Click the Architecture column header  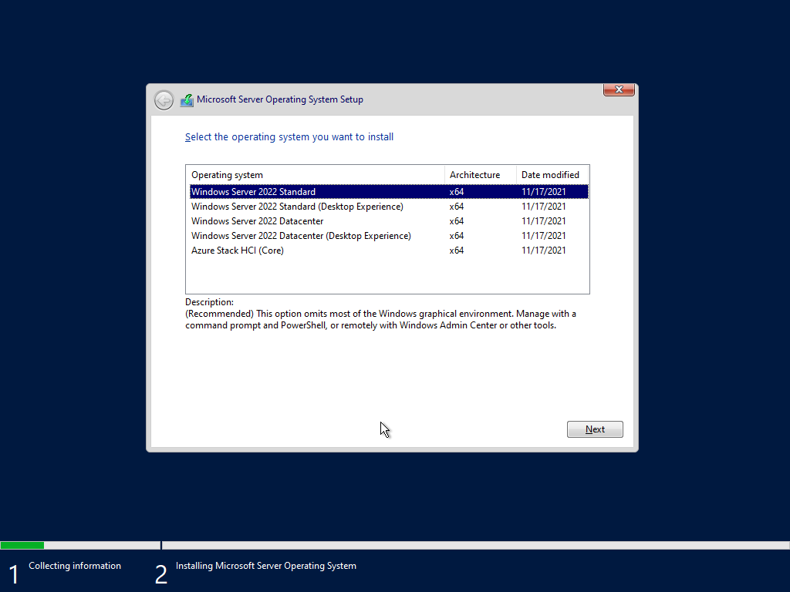tap(475, 175)
